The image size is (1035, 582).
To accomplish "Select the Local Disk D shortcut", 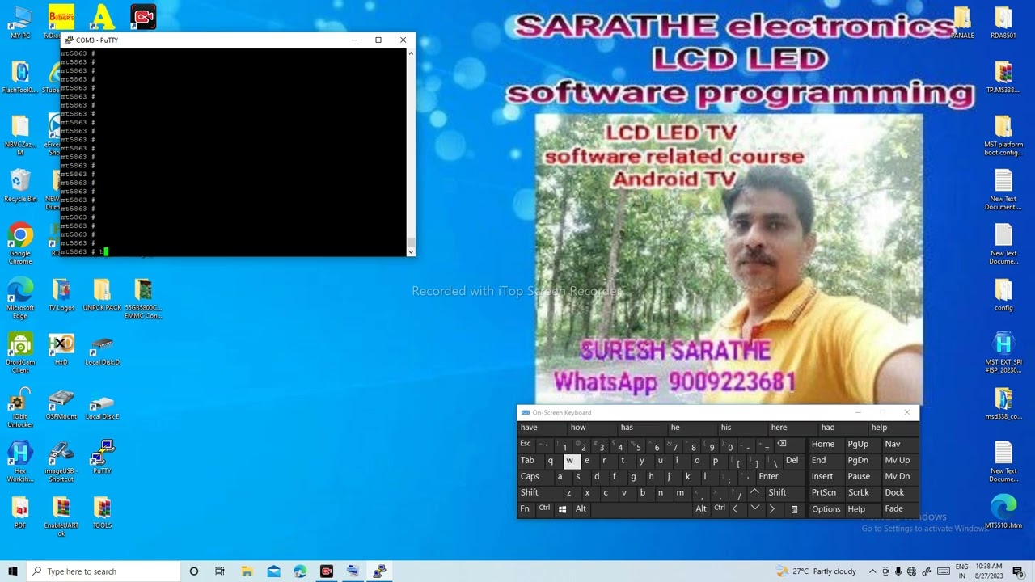I will [x=102, y=350].
